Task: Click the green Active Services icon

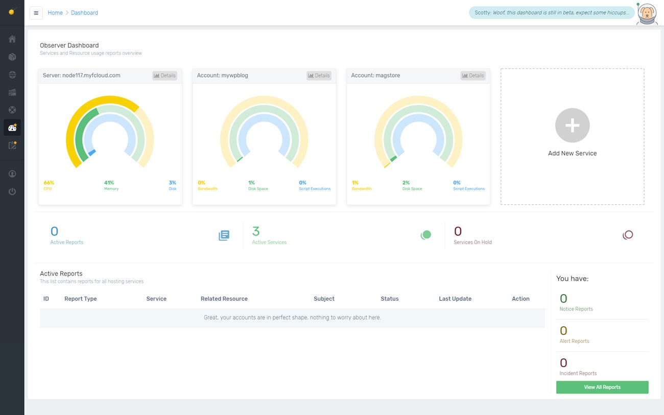Action: point(426,235)
